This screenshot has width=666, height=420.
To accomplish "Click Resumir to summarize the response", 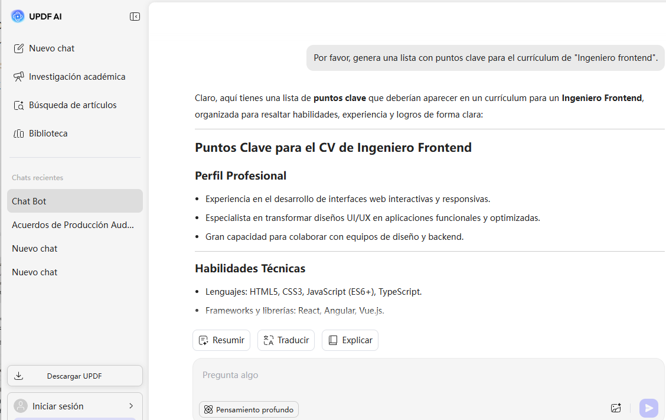I will [x=221, y=340].
